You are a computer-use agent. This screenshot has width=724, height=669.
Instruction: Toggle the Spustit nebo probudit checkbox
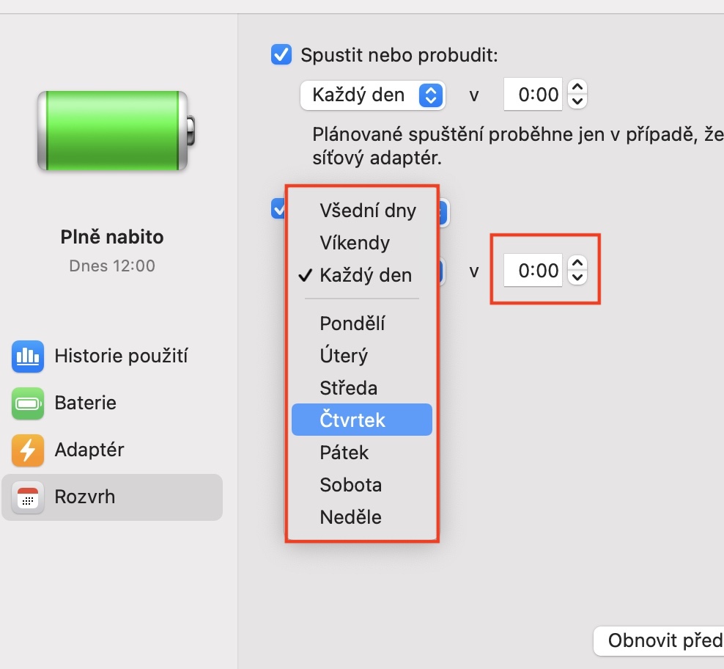tap(281, 54)
